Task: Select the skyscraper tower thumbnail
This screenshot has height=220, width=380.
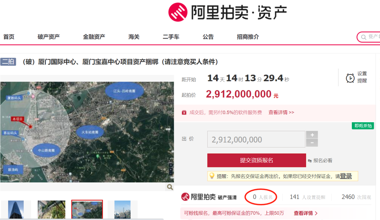Action: coord(16,209)
